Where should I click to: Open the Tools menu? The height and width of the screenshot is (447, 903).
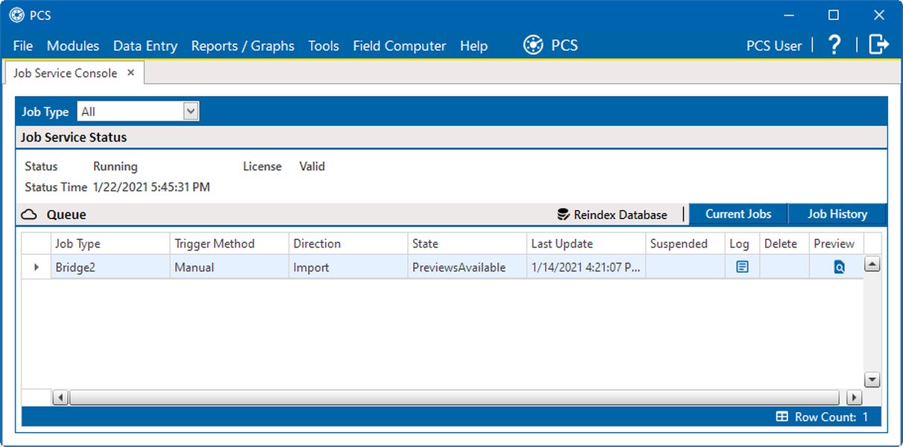(x=324, y=45)
